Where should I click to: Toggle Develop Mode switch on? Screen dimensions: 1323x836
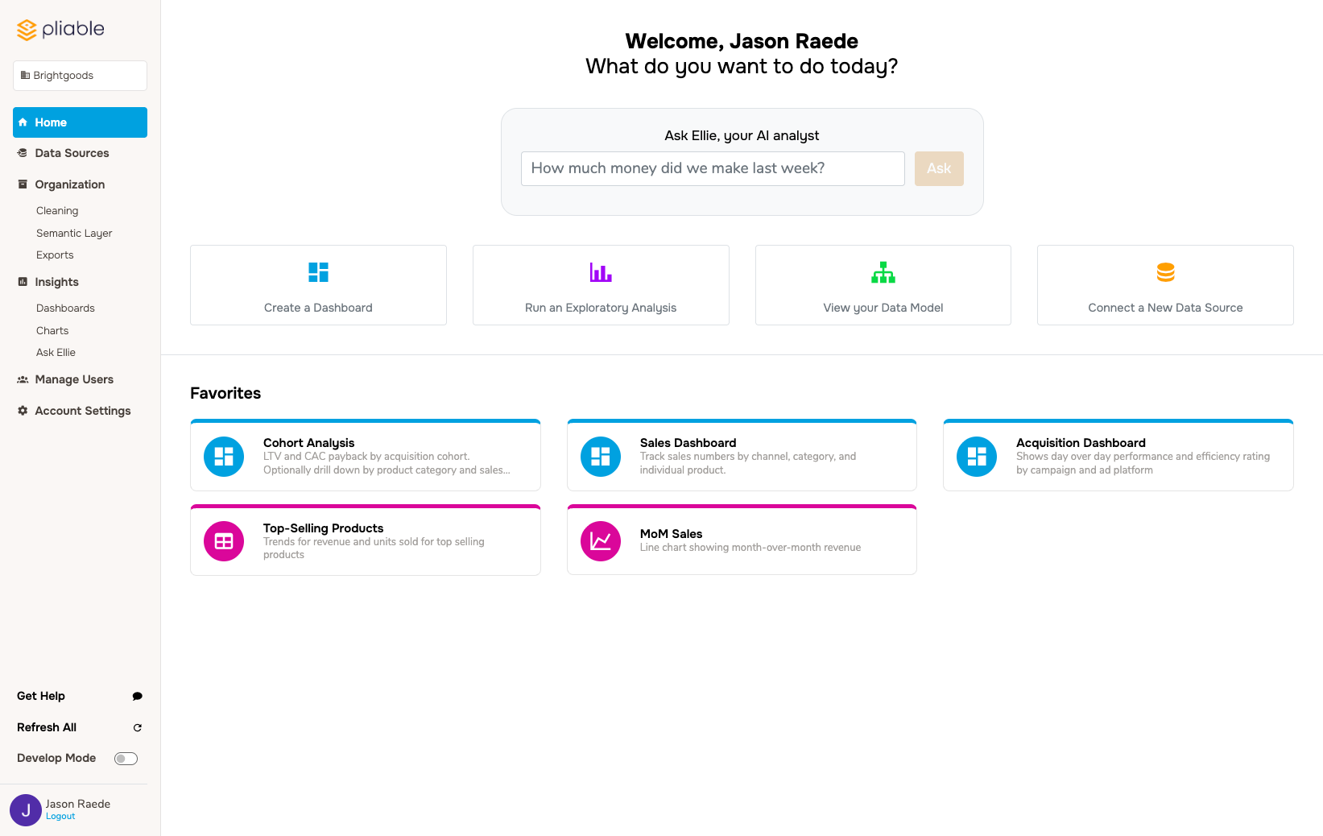[126, 759]
